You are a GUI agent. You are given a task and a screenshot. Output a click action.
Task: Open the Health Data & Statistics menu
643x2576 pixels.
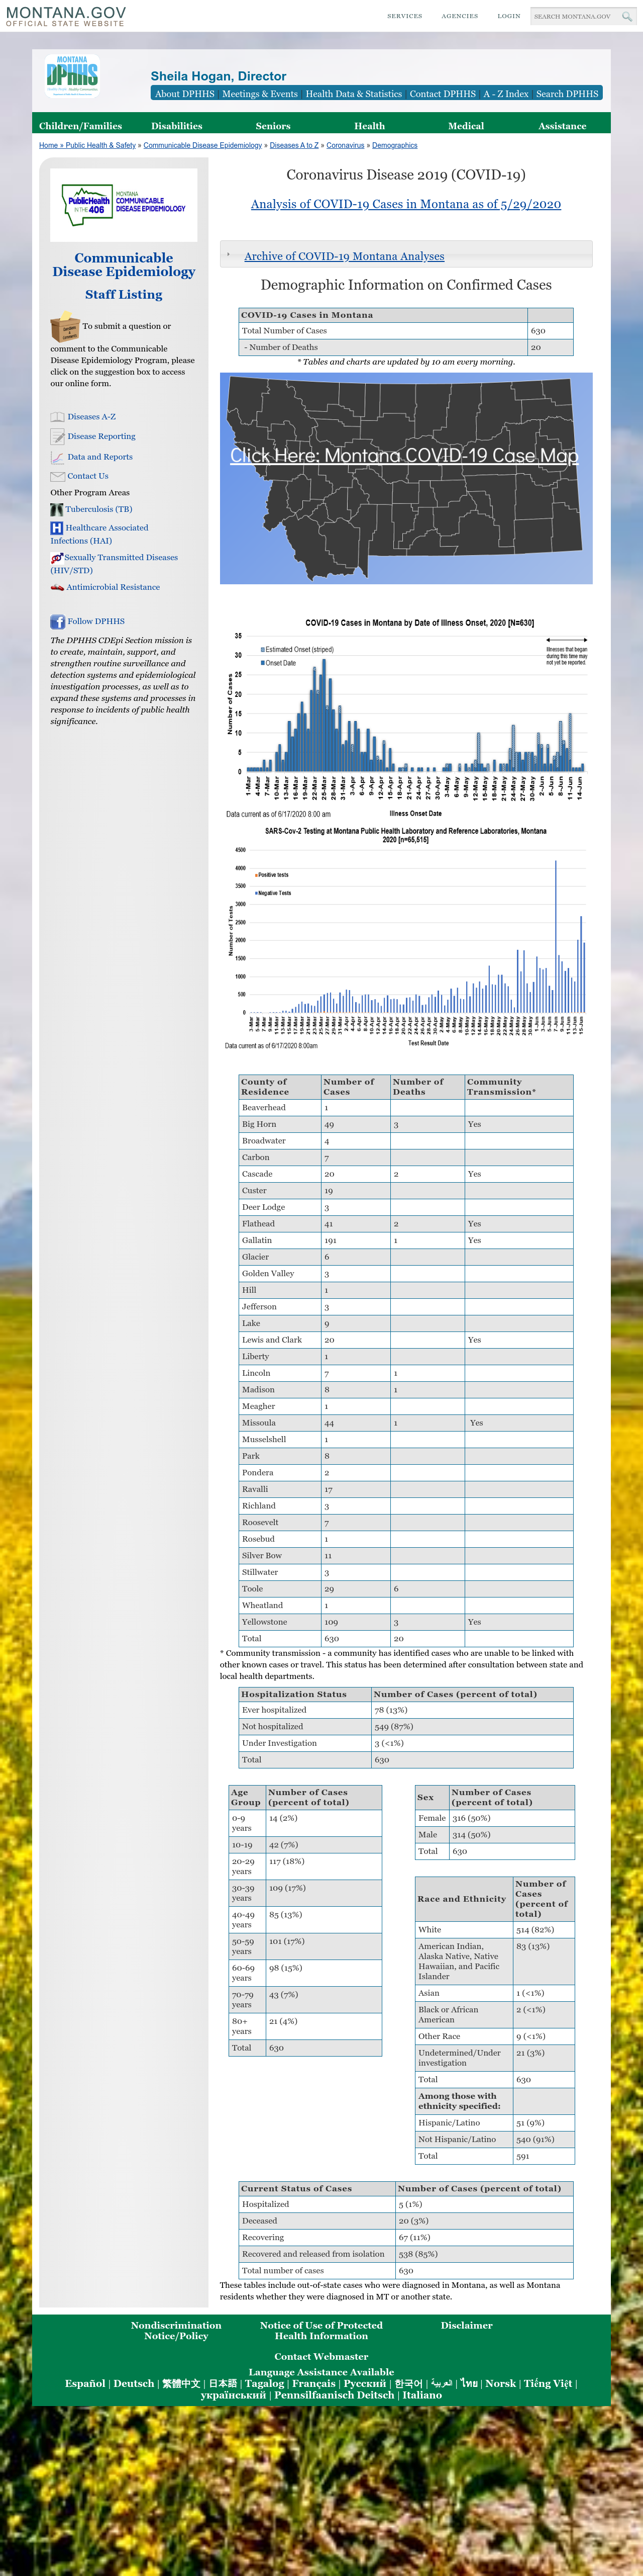[x=354, y=93]
